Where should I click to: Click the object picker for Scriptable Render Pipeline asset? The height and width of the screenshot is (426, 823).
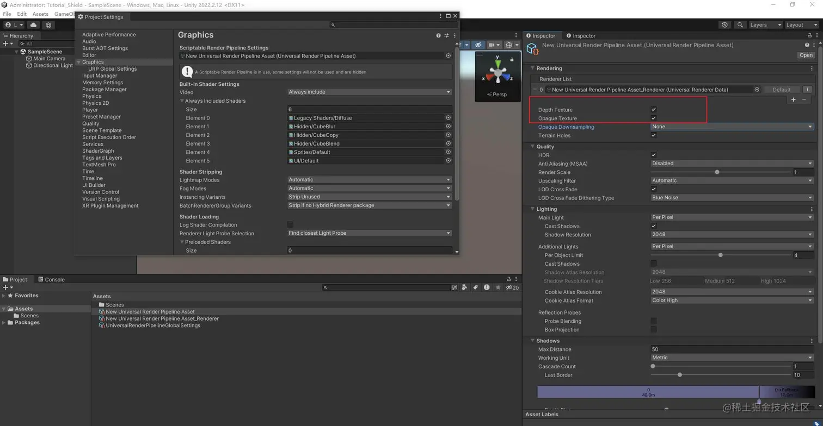[x=448, y=56]
